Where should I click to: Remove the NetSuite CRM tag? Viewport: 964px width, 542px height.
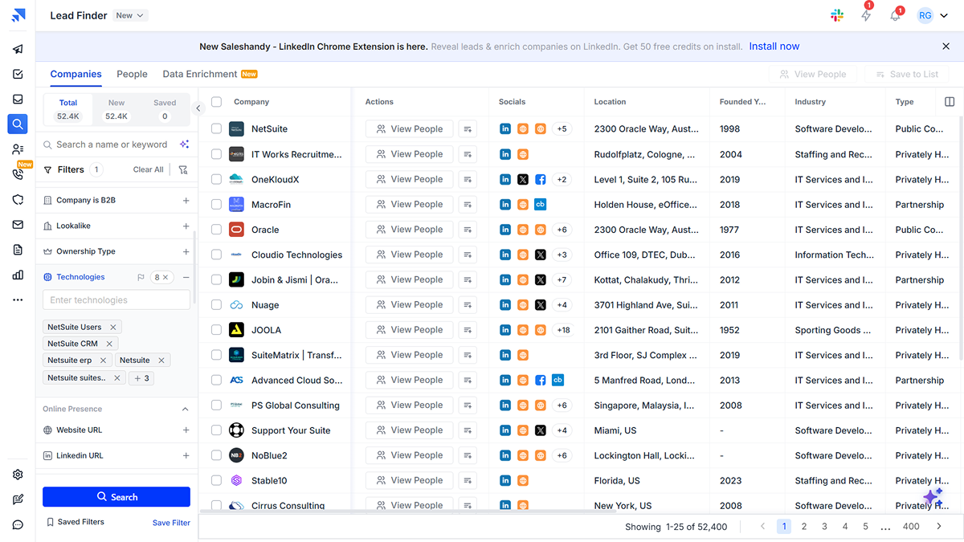coord(109,344)
